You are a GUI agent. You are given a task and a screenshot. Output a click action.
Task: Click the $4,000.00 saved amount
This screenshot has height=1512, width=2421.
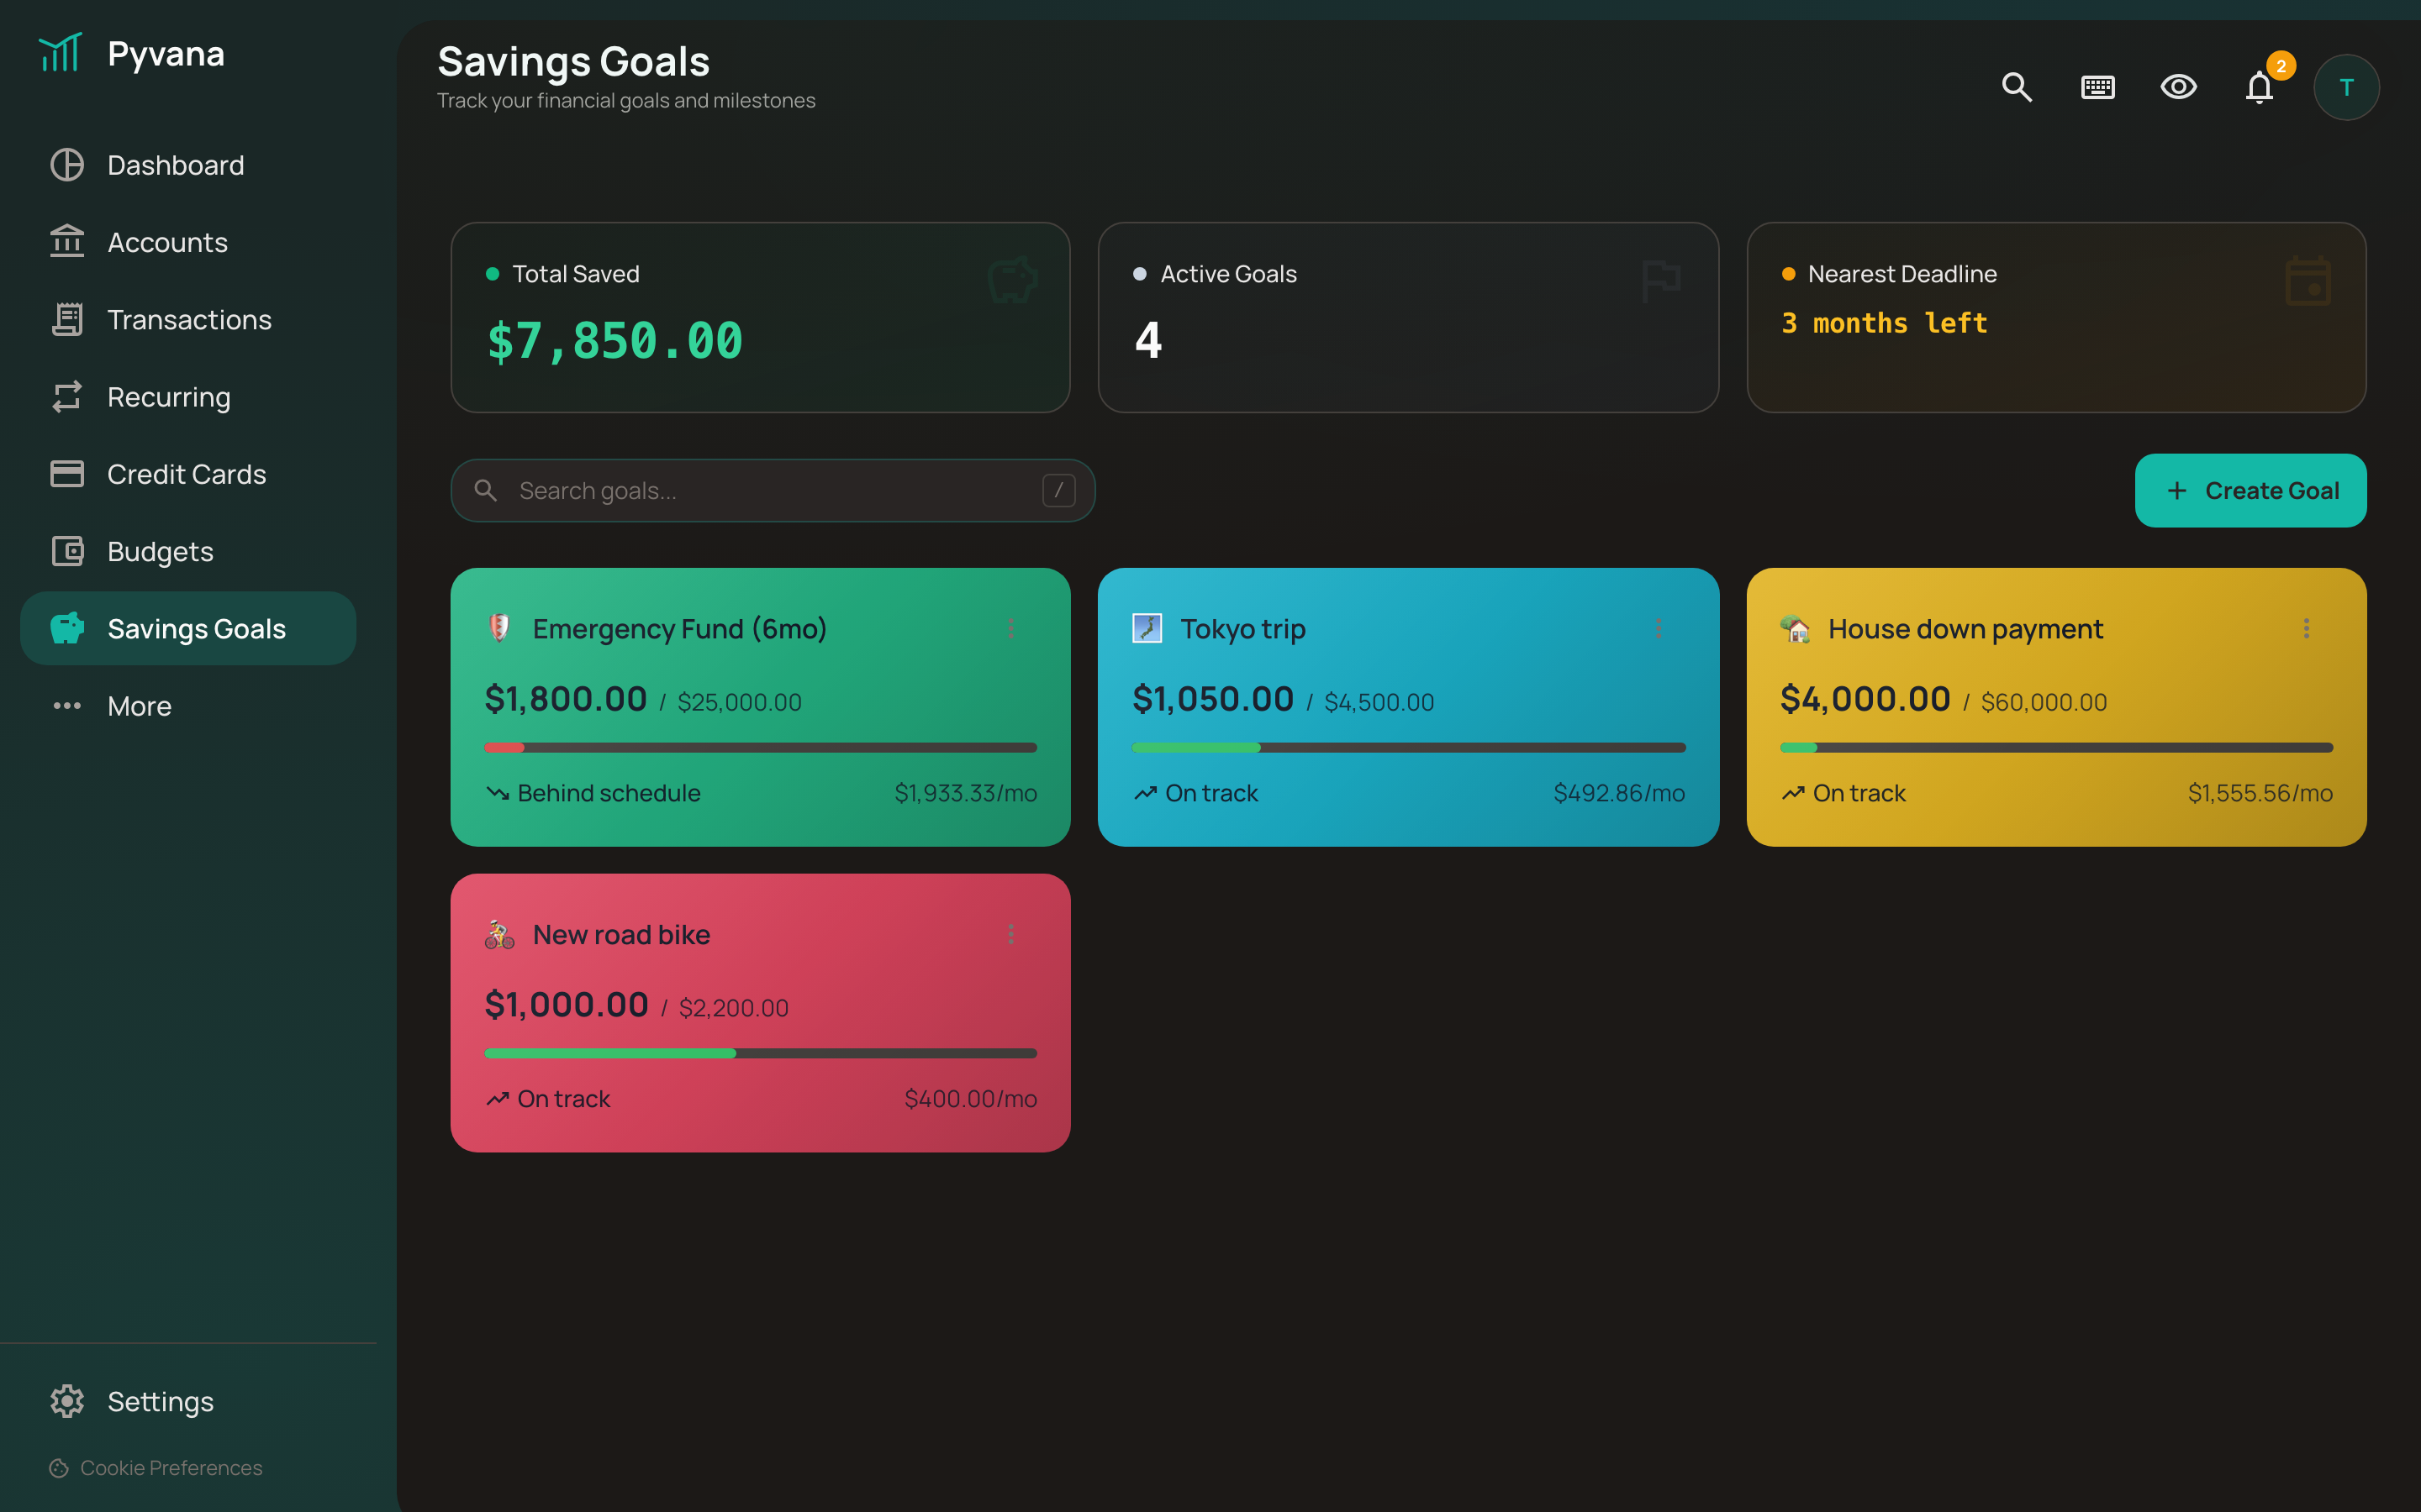tap(1865, 698)
